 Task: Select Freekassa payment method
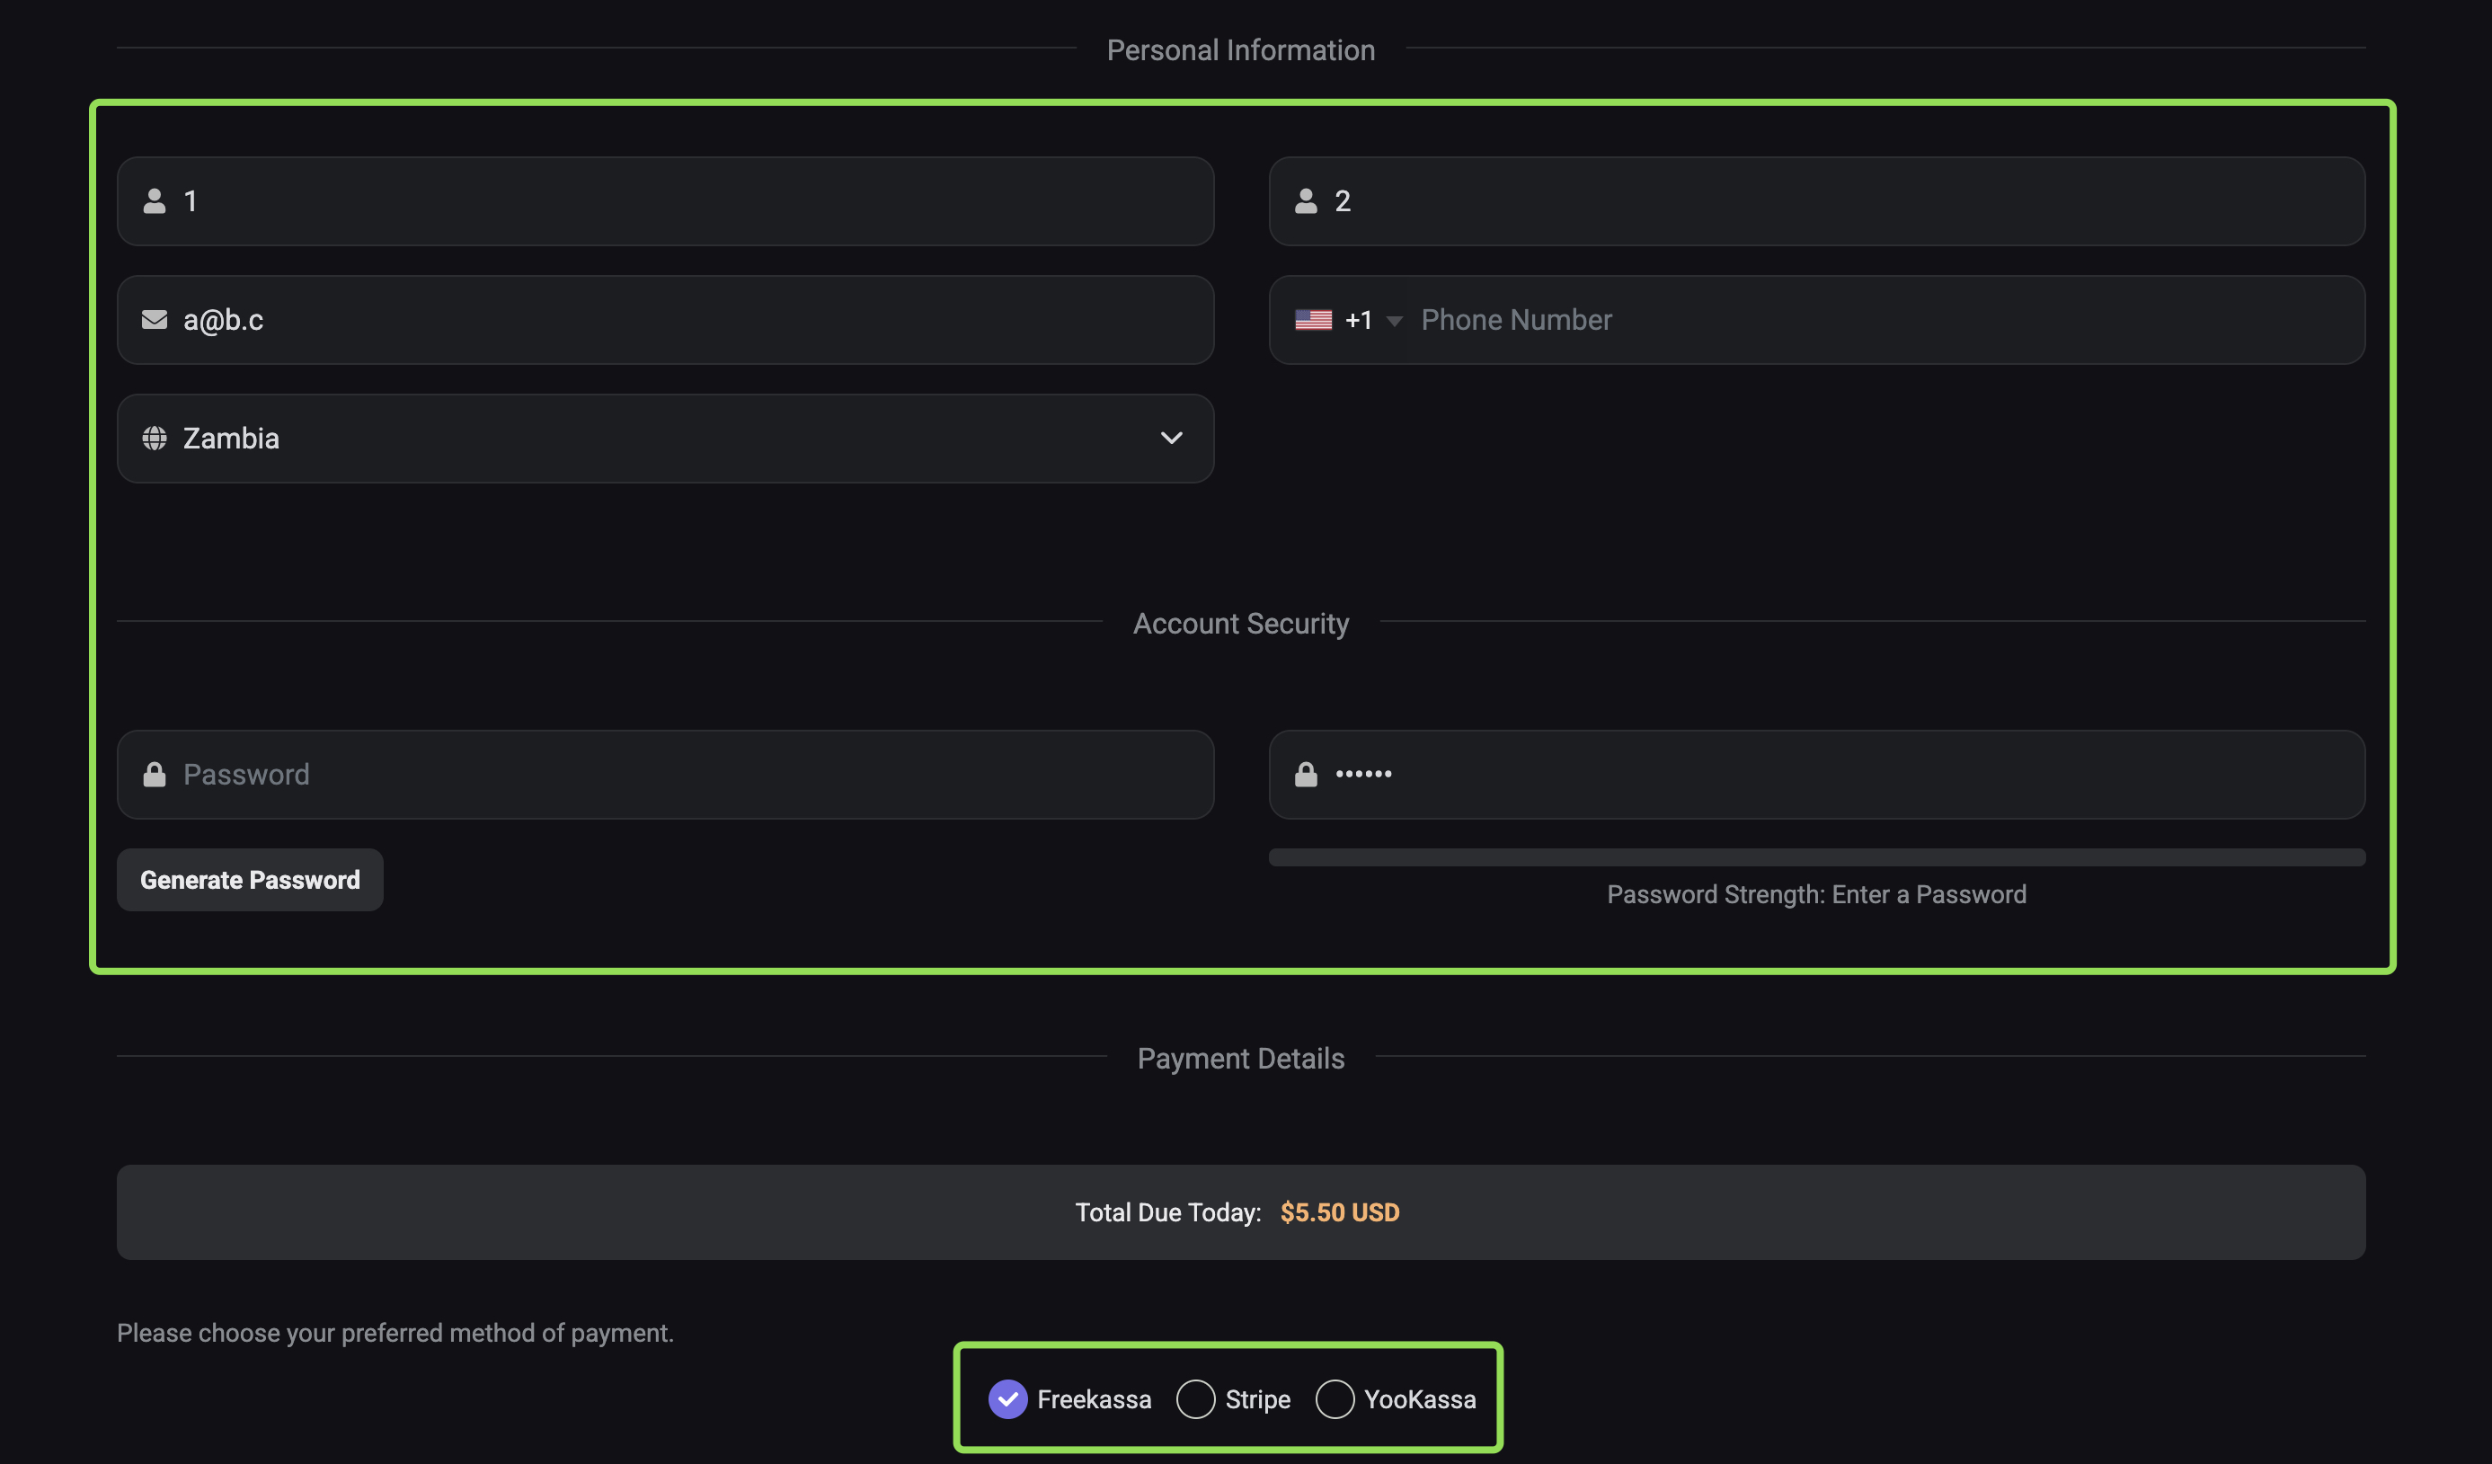(1007, 1399)
